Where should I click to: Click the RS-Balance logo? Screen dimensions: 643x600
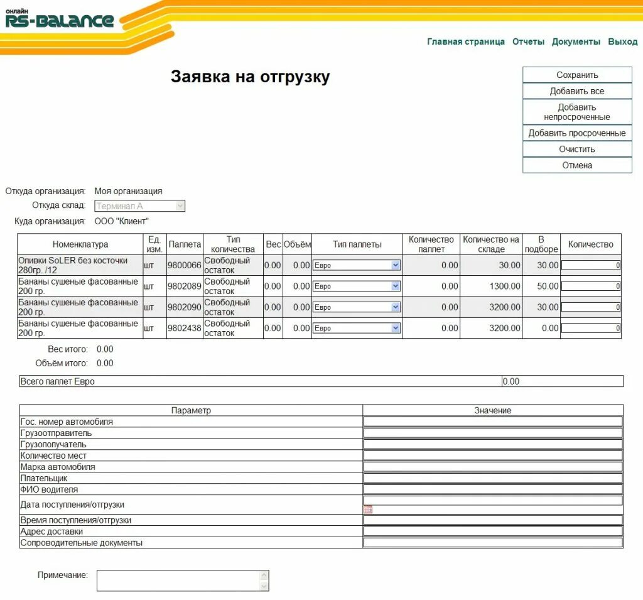pos(60,19)
